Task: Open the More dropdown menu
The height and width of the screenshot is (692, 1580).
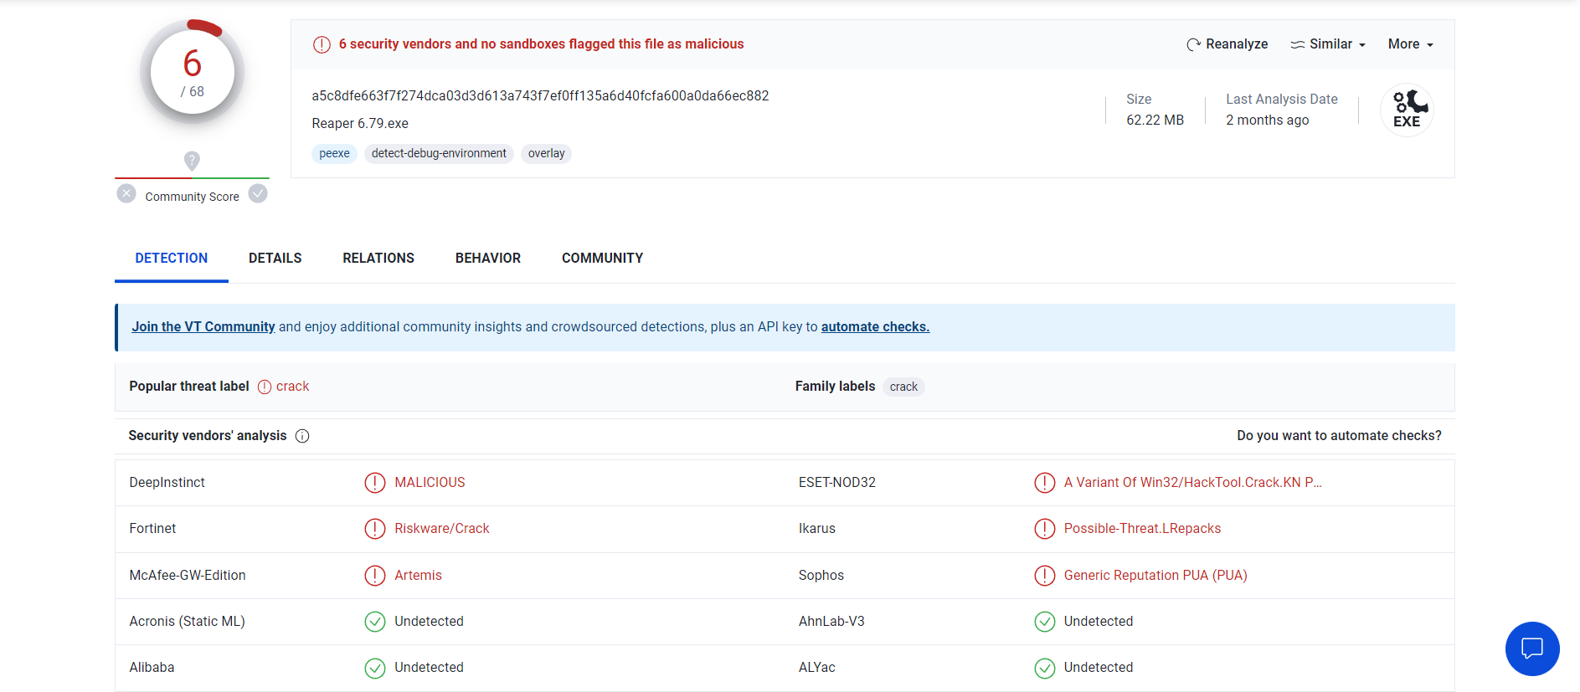Action: pos(1411,44)
